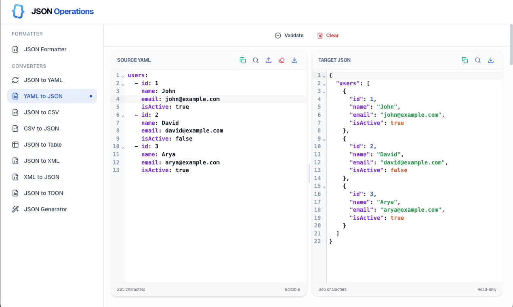Clear source YAML using the eraser icon
Viewport: 513px width, 307px height.
[x=282, y=60]
